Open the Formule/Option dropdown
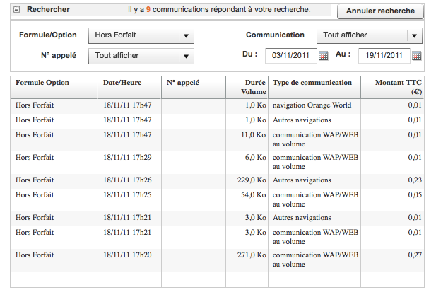 pos(141,36)
